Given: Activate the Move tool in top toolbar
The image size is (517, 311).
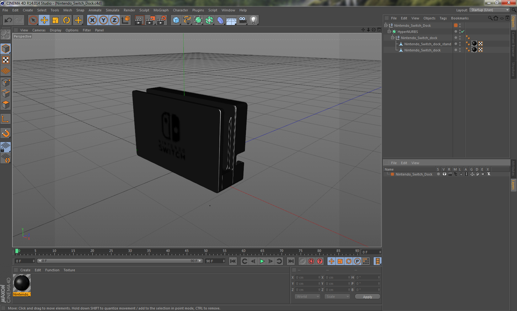Looking at the screenshot, I should 44,20.
